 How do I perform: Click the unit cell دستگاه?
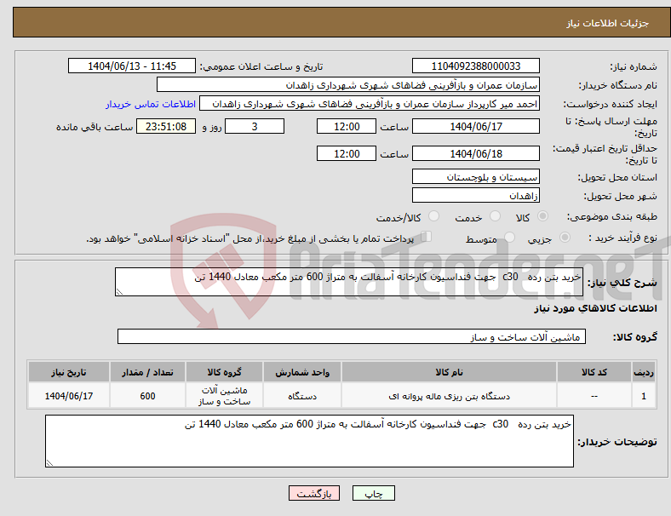coord(302,396)
